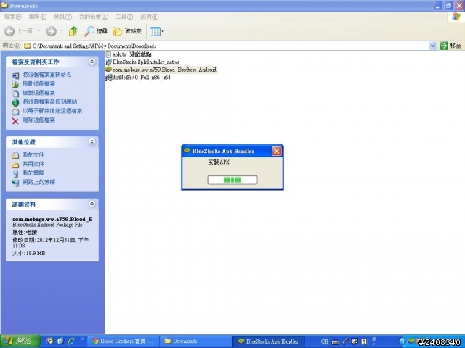Click delete this file link
This screenshot has width=465, height=348.
39,120
